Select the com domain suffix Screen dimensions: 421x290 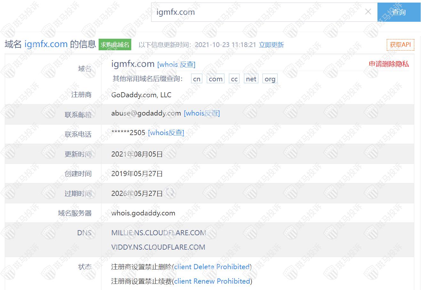coord(215,79)
